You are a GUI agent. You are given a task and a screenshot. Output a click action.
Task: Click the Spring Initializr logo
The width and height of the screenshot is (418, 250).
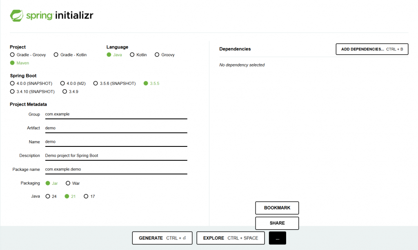52,15
